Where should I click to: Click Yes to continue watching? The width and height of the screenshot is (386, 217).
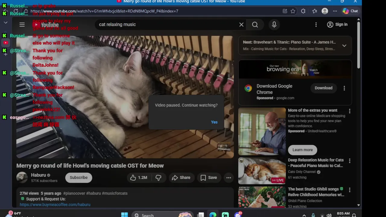214,122
